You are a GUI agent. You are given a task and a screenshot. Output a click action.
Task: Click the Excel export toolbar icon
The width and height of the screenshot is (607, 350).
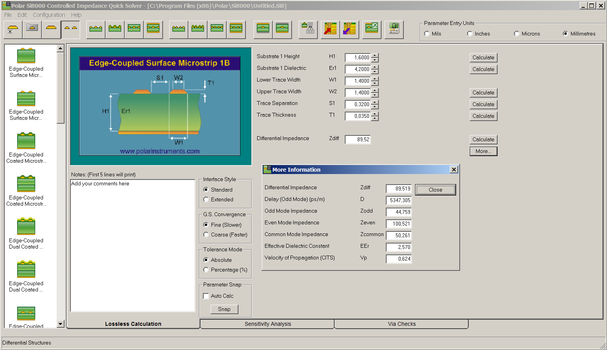372,30
